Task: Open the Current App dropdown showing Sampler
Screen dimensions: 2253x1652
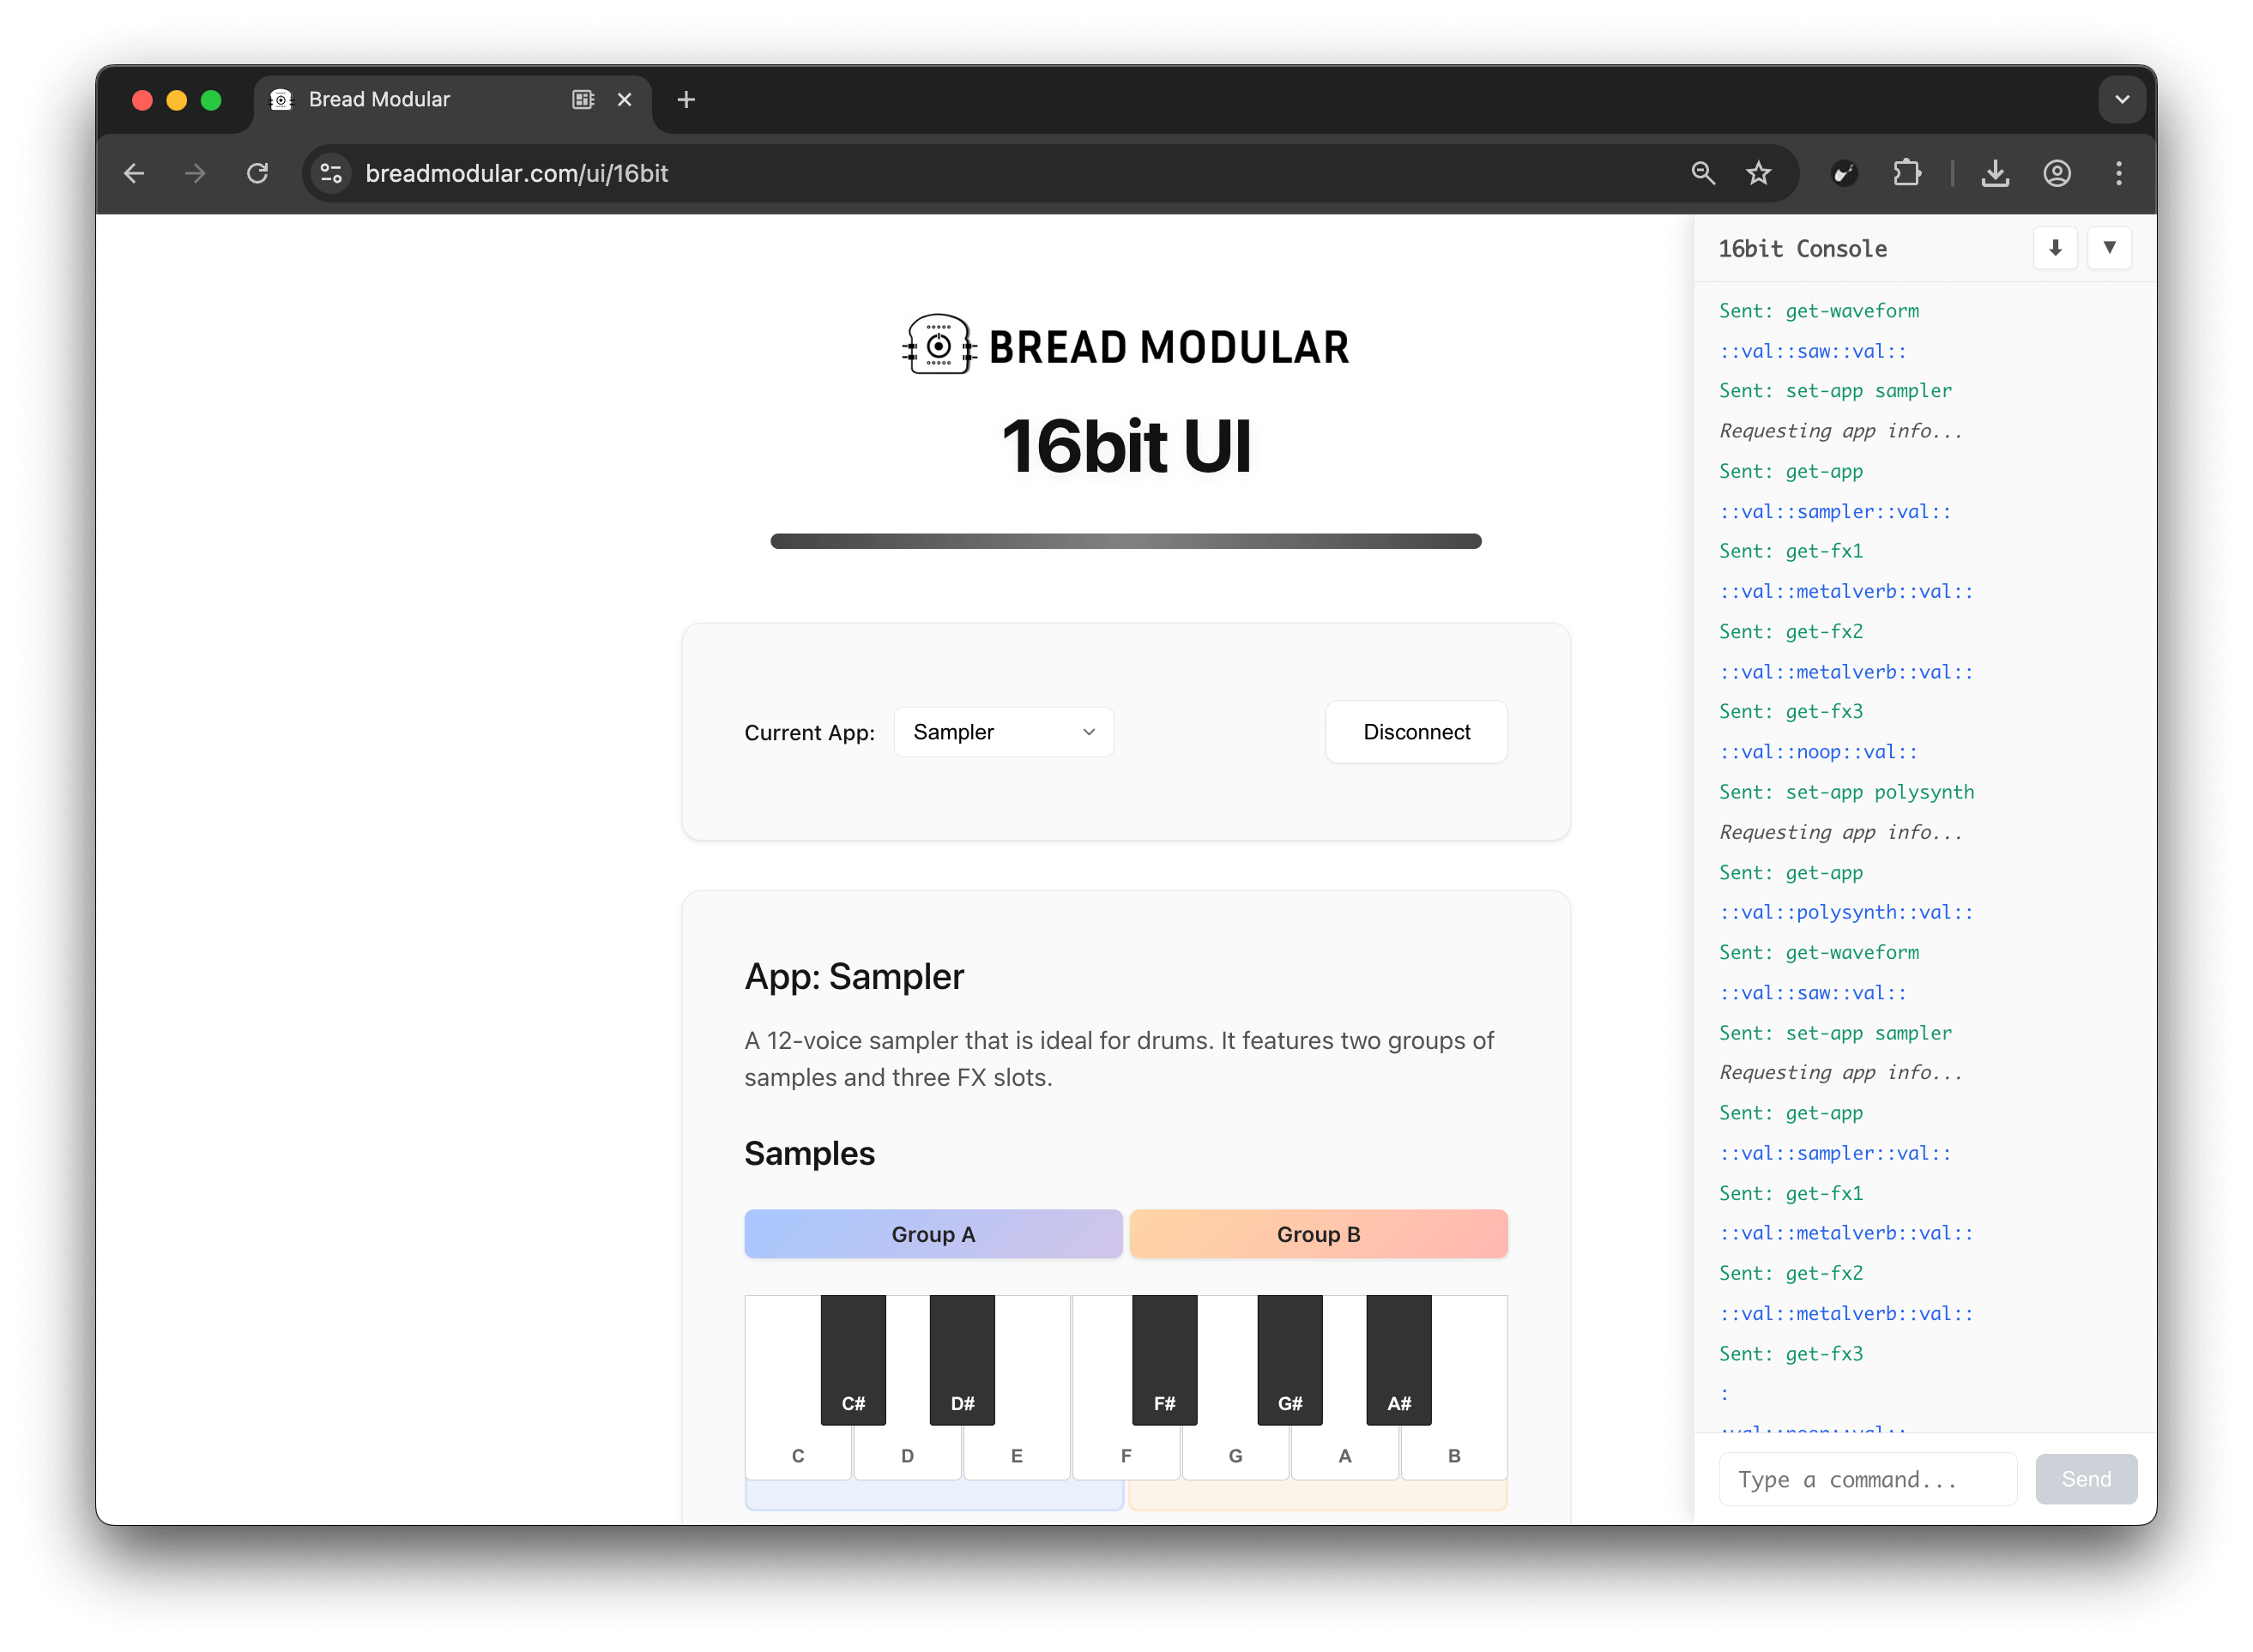Action: pos(1003,731)
